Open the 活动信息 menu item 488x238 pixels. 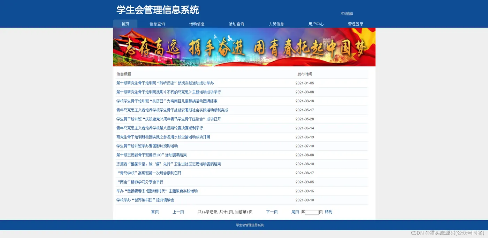point(197,24)
